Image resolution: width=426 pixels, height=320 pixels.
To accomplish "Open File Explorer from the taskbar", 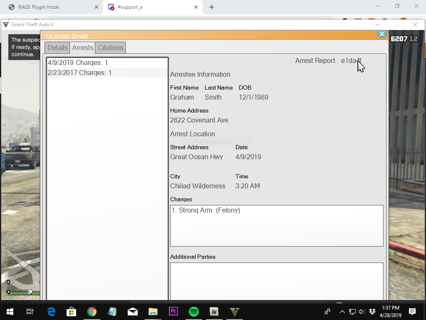I will point(153,312).
